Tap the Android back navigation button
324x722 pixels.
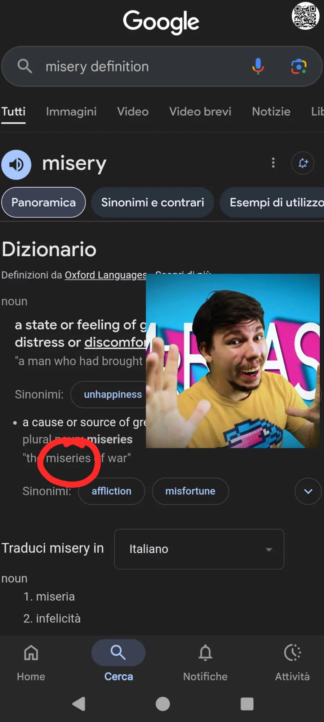pyautogui.click(x=79, y=704)
